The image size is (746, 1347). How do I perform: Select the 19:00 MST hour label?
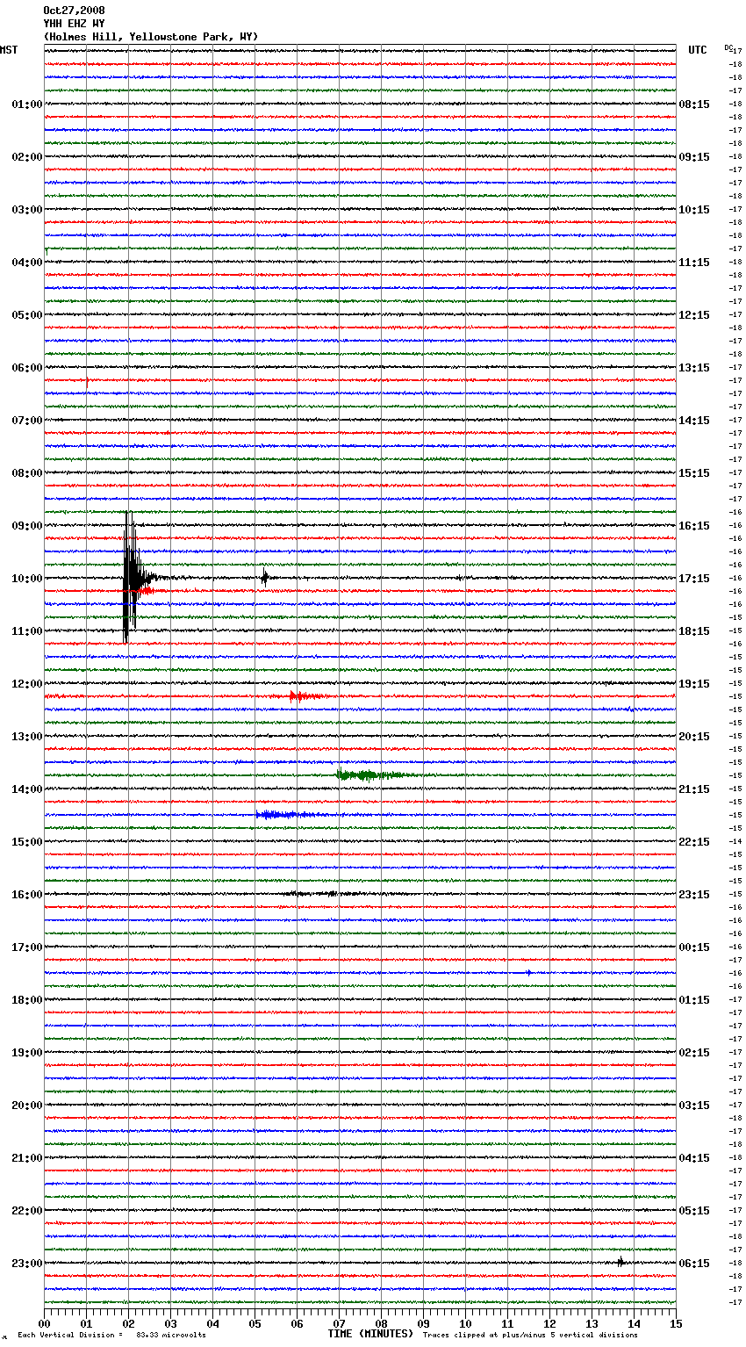point(26,1053)
